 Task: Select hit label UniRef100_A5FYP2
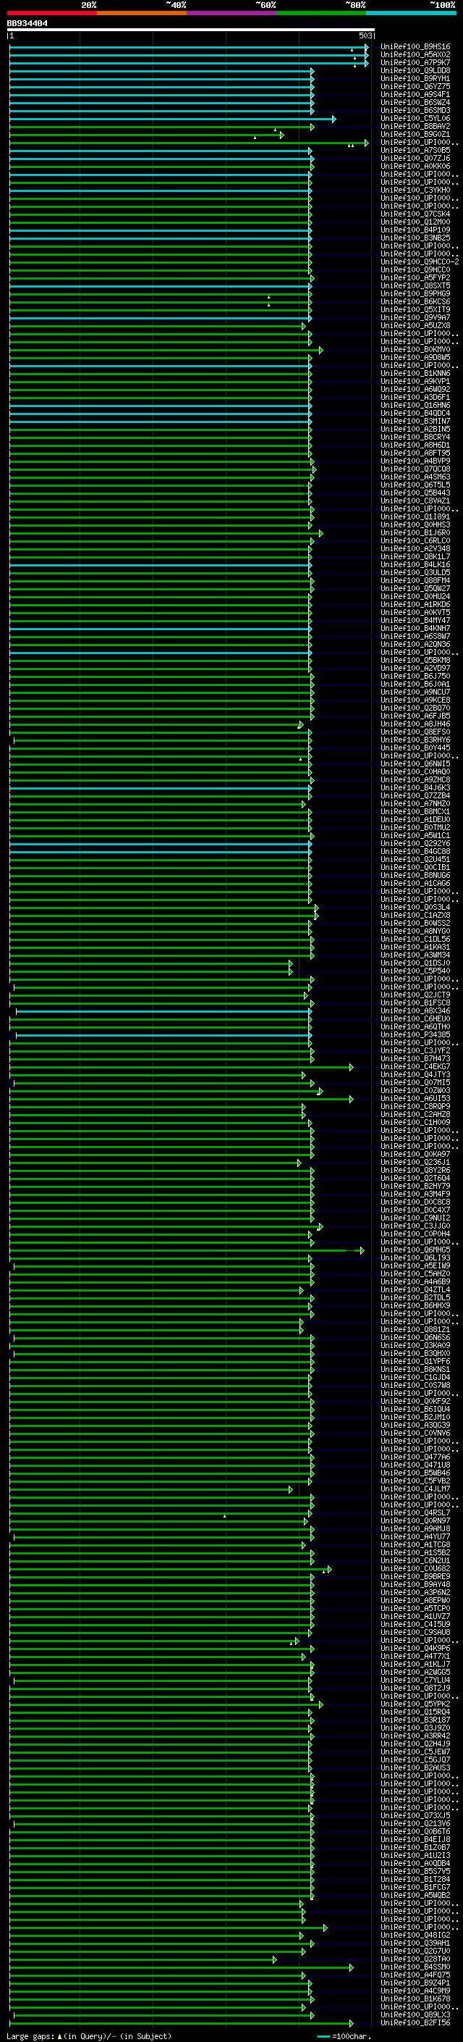(415, 278)
